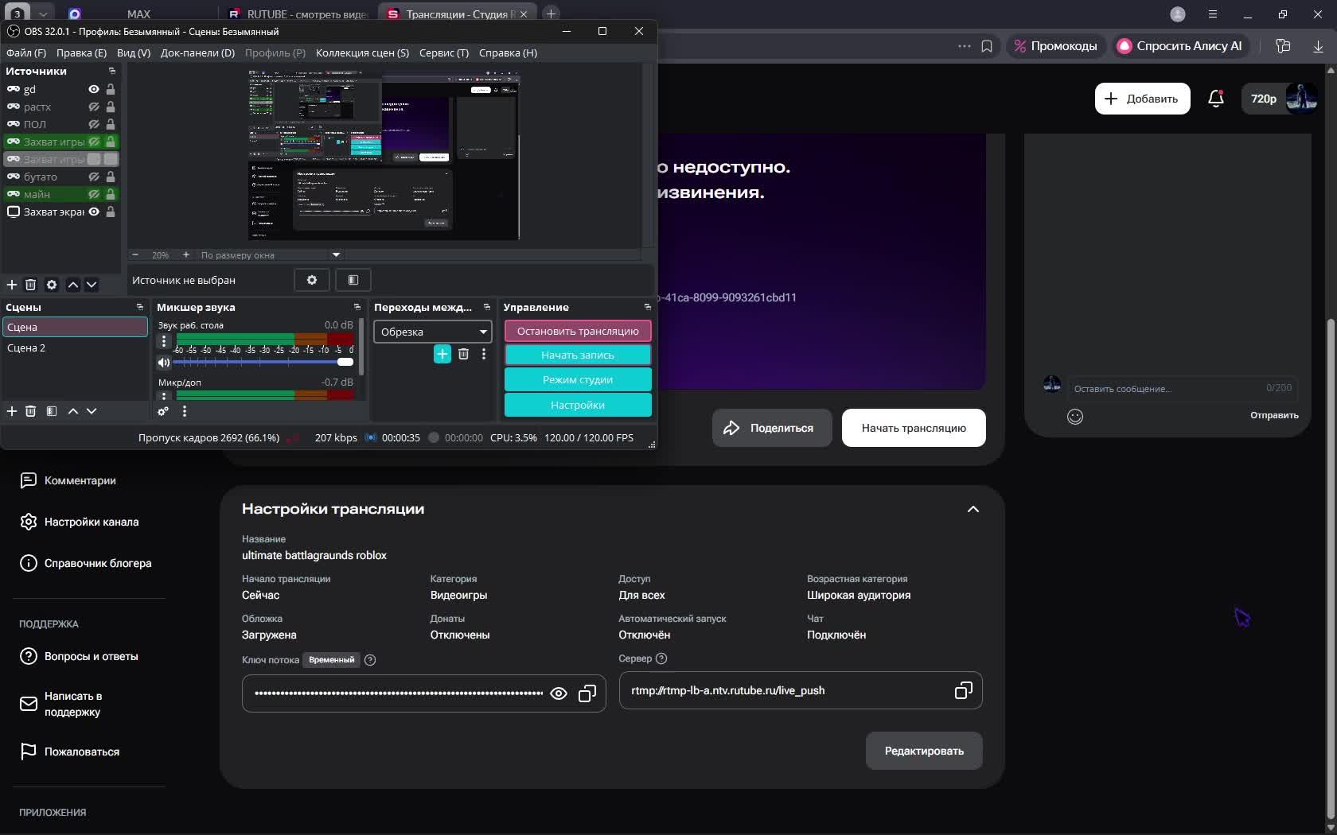Add a new source with plus icon

[x=12, y=285]
